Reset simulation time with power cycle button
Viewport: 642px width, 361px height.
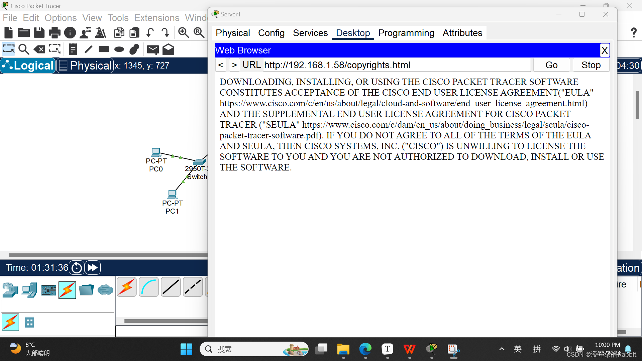point(77,268)
